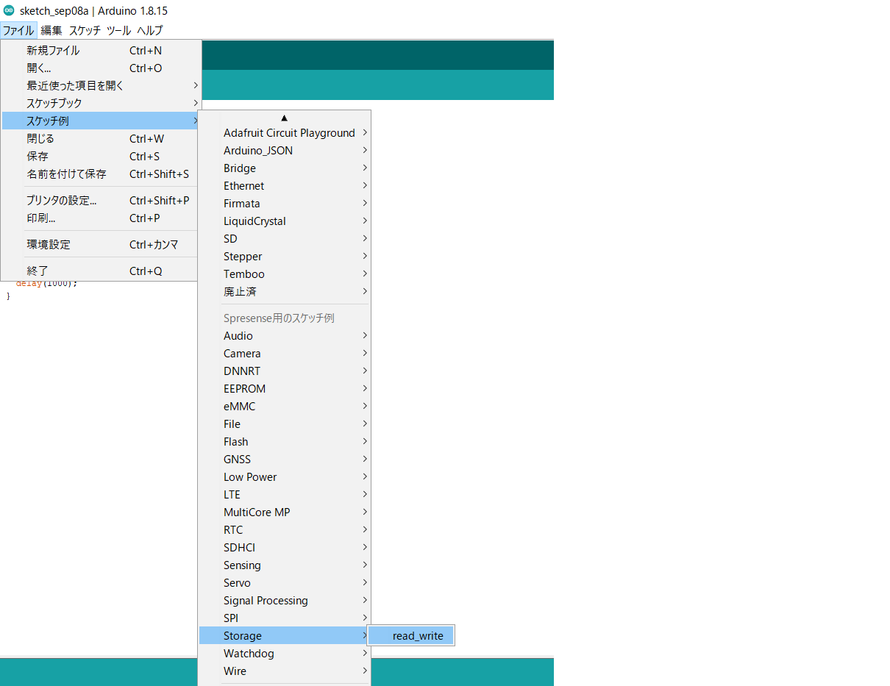Open the ヘルプ menu
890x686 pixels.
[x=149, y=30]
